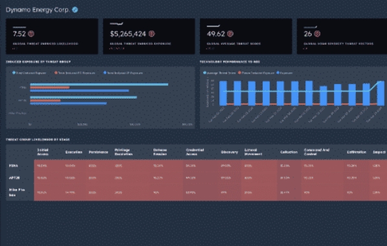387x246 pixels.
Task: Toggle the Average Threat Score legend entry
Action: 219,73
